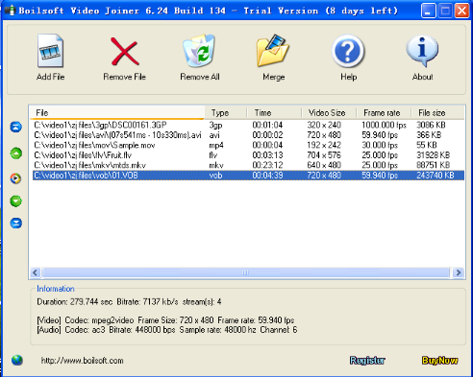Select the DSC00161.3GP file row
This screenshot has height=377, width=473.
click(x=248, y=125)
